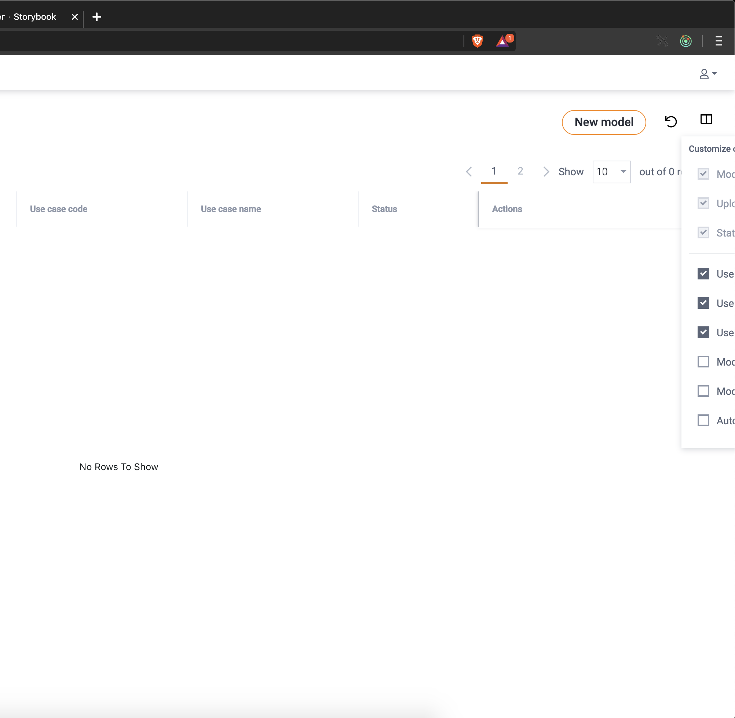Select page 1 in pagination

click(494, 172)
